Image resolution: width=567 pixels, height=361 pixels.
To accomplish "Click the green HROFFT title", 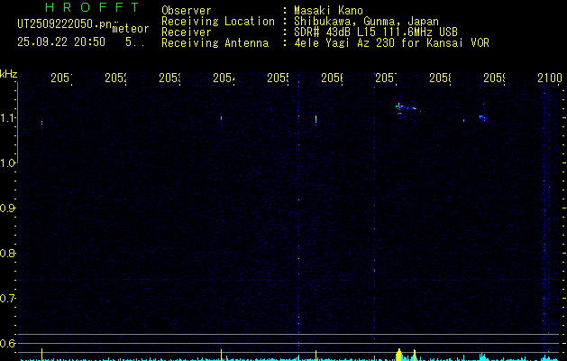I will pos(92,7).
